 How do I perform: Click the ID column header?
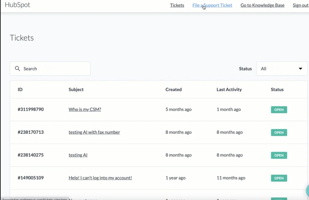[20, 89]
